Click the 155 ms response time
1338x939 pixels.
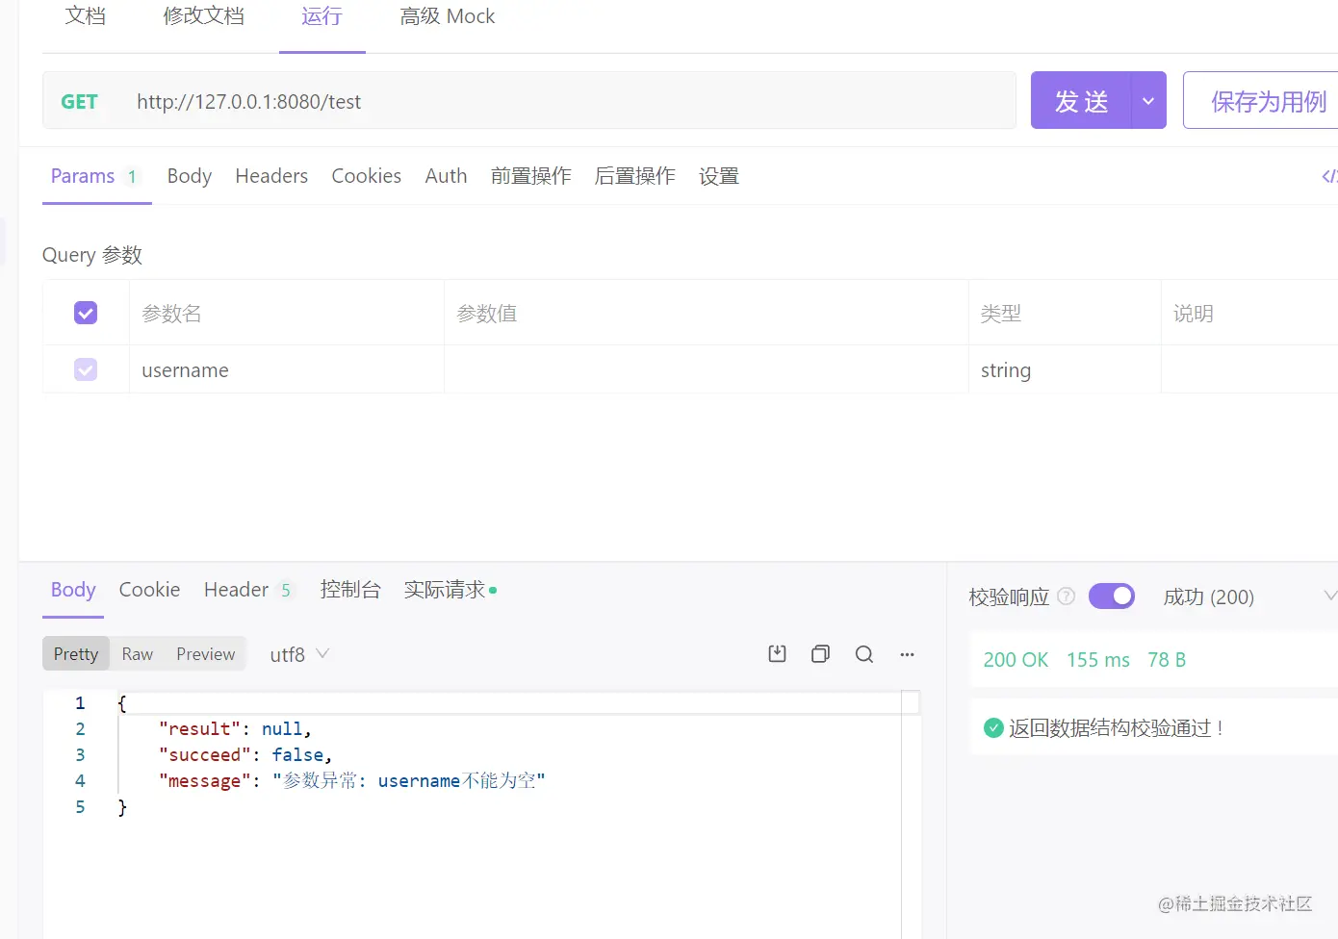(1098, 660)
